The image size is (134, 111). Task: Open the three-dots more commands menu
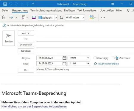point(103,17)
